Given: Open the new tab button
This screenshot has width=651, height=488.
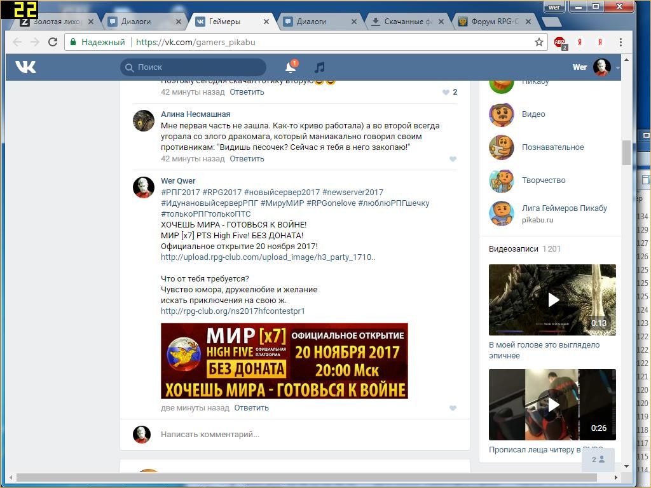Looking at the screenshot, I should 552,22.
